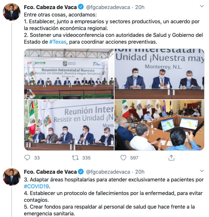Viewport: 209px width, 217px height.
Task: Open the 20h timestamp on first tweet
Action: pyautogui.click(x=140, y=7)
